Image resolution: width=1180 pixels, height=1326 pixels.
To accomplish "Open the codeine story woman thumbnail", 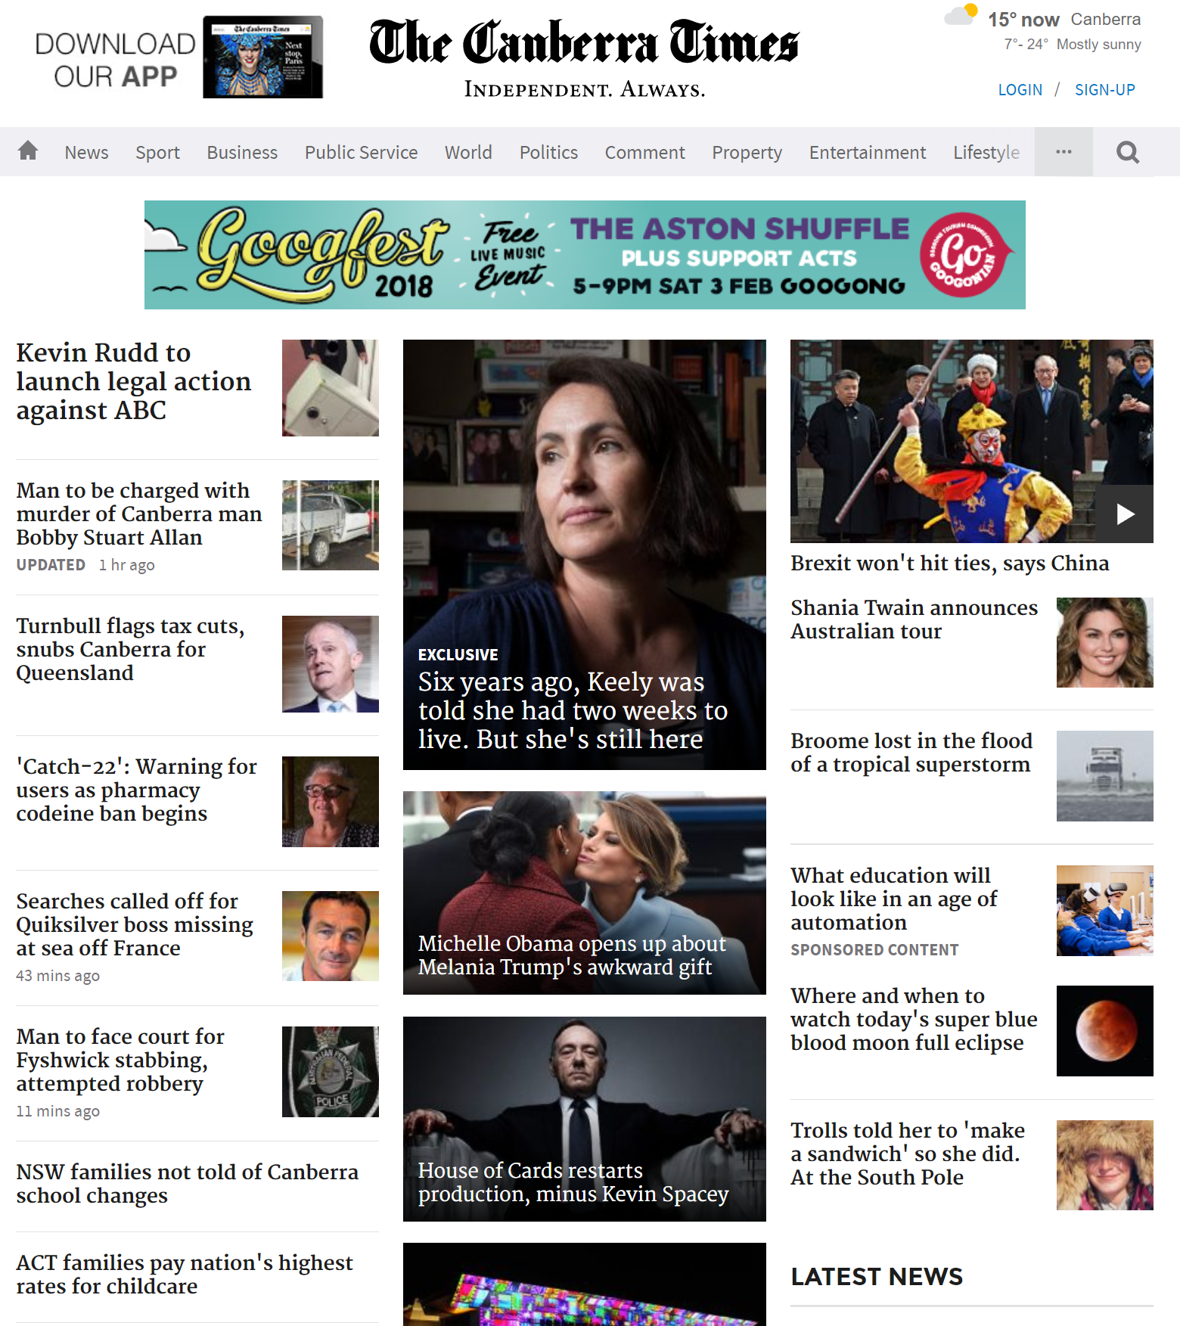I will tap(331, 802).
